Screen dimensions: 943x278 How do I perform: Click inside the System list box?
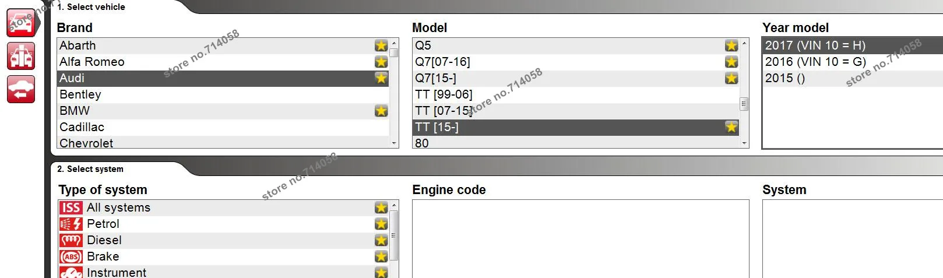point(853,239)
